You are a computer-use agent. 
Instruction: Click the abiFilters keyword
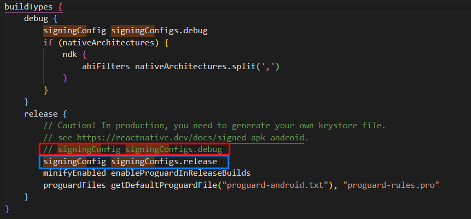tap(106, 66)
